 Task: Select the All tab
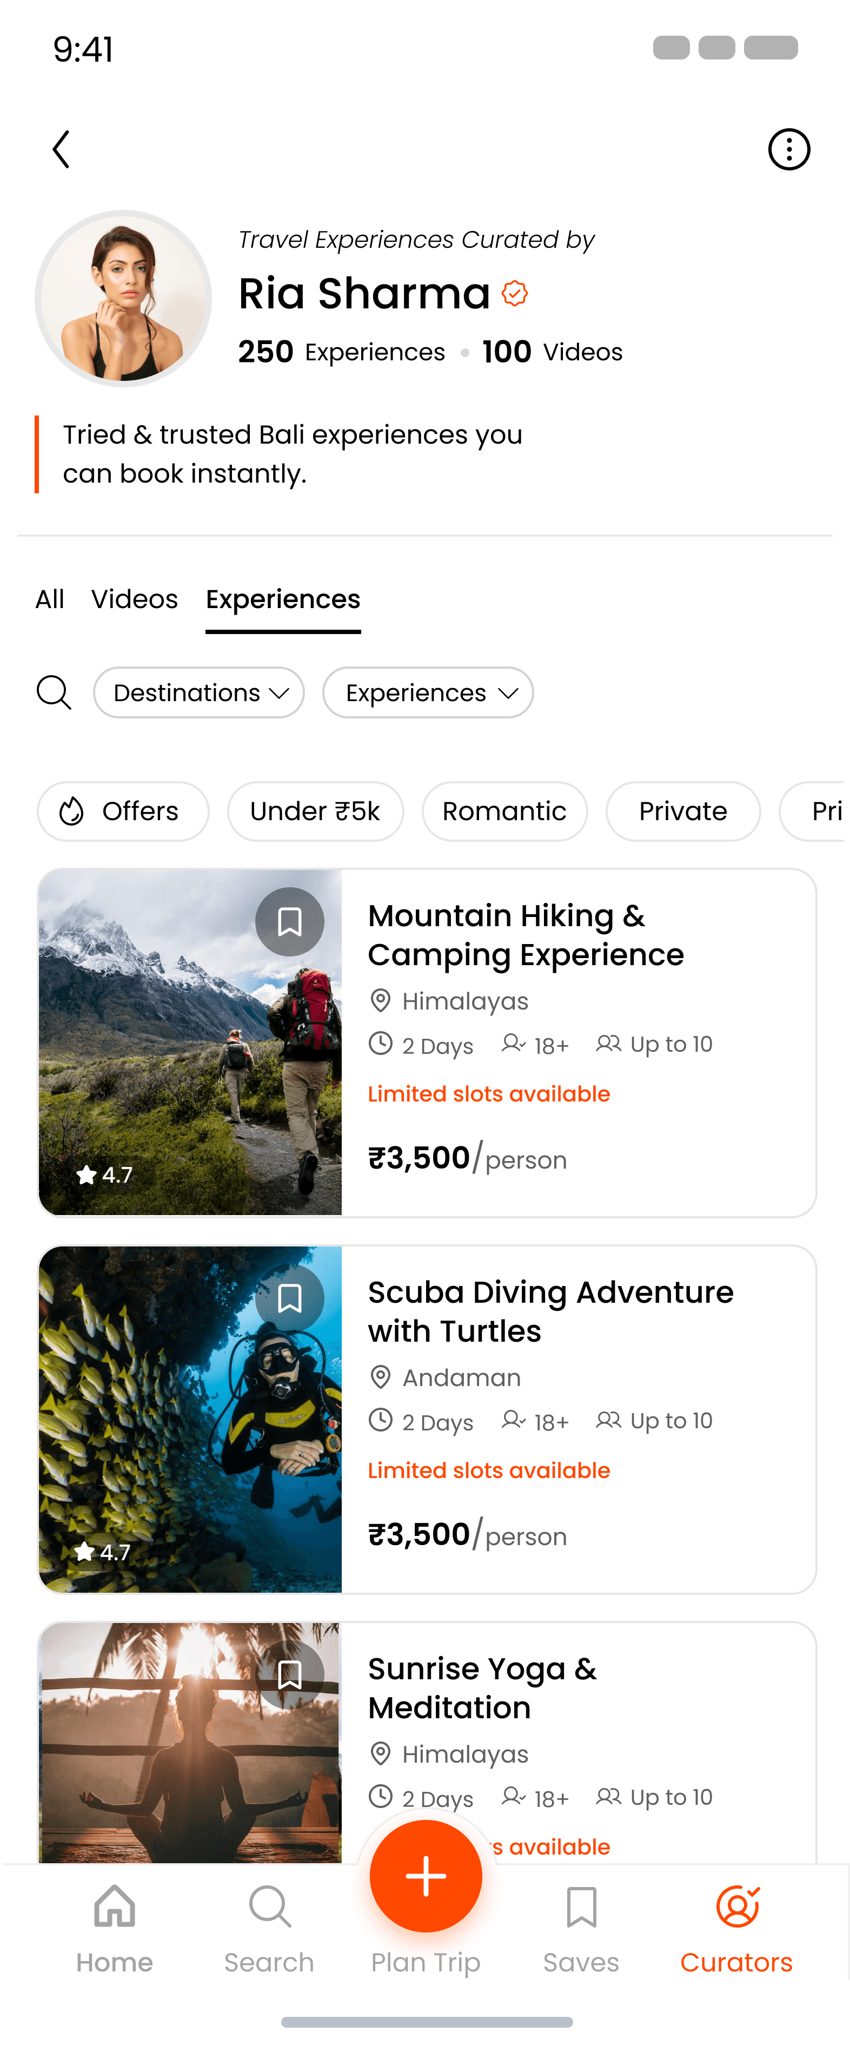click(49, 599)
